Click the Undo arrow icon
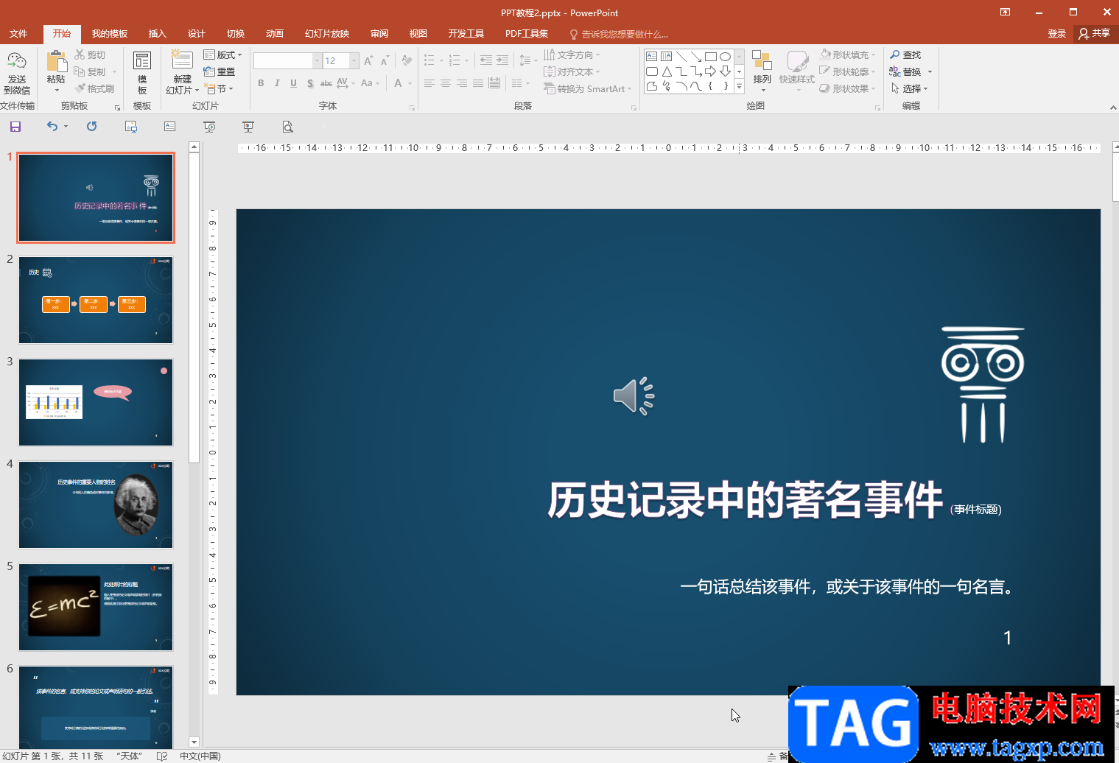Screen dimensions: 1119x763 (x=52, y=127)
